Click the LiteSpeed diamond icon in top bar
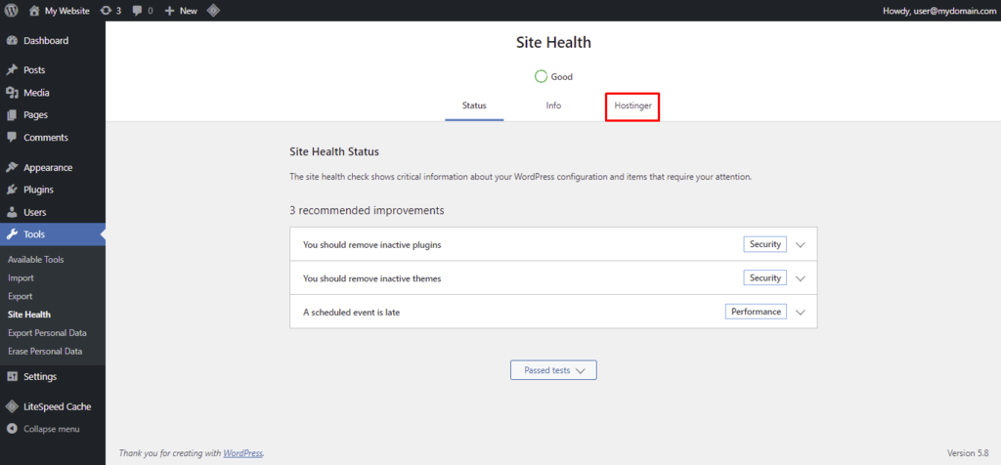 213,11
